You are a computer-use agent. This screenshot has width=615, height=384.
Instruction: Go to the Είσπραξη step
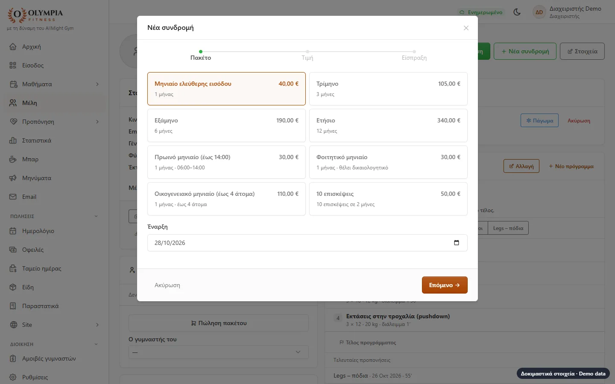click(x=414, y=55)
